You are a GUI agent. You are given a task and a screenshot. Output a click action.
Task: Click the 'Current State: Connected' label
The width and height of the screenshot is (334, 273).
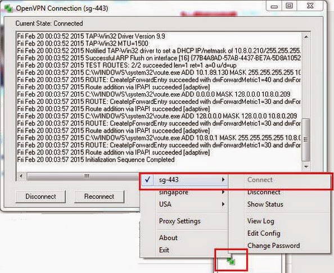[49, 23]
